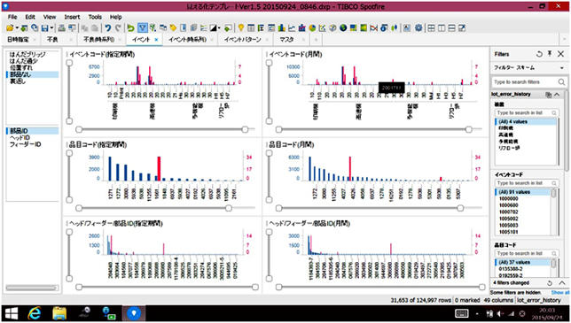The image size is (571, 323).
Task: Insert a bar chart from toolbar
Action: 281,28
